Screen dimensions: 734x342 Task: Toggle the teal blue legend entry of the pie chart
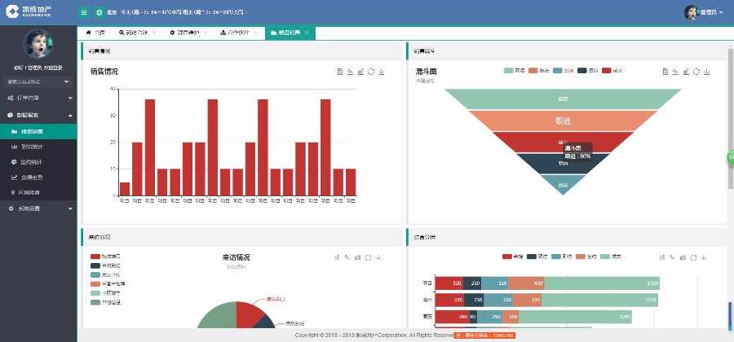click(x=105, y=274)
